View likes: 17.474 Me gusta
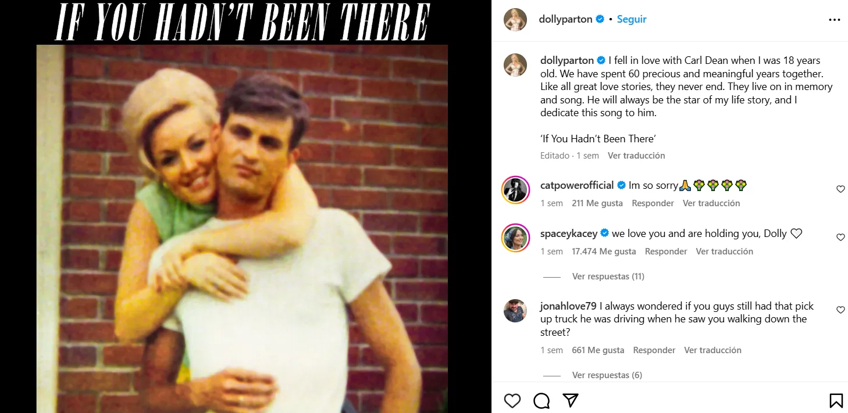 click(604, 252)
